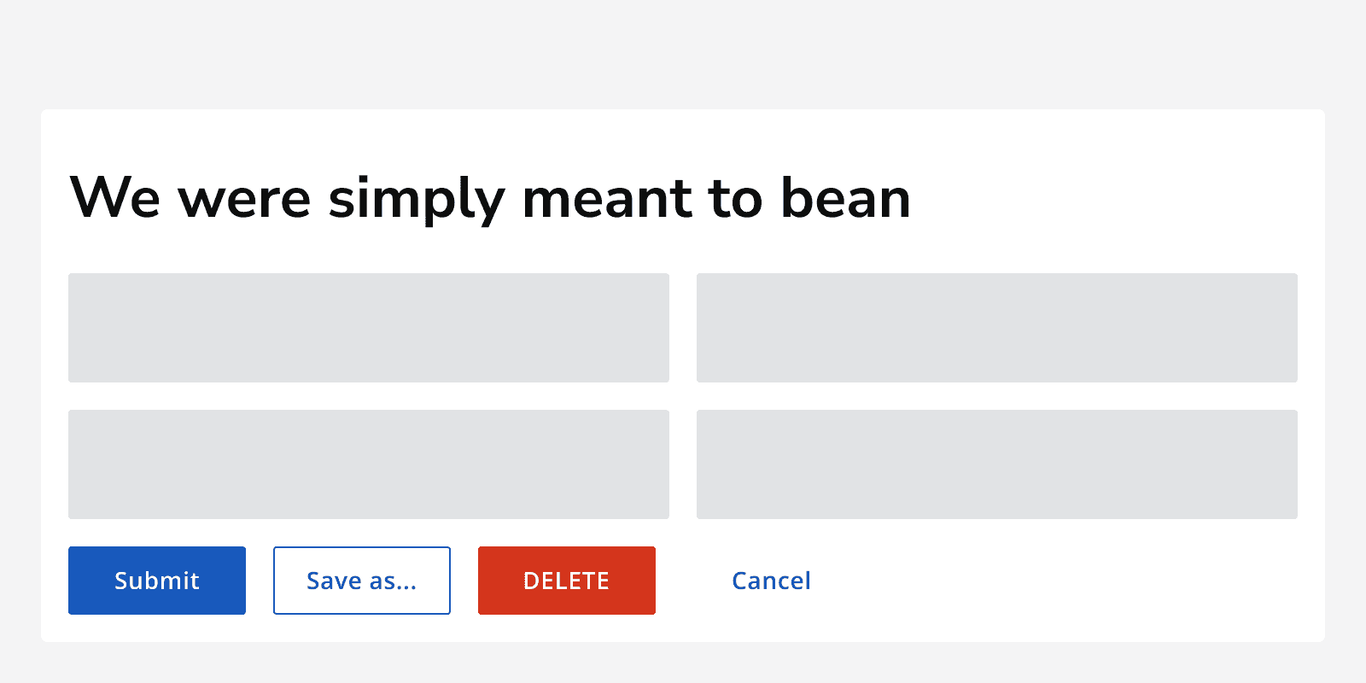This screenshot has height=683, width=1366.
Task: Click the Cancel text at the bottom
Action: [x=770, y=581]
